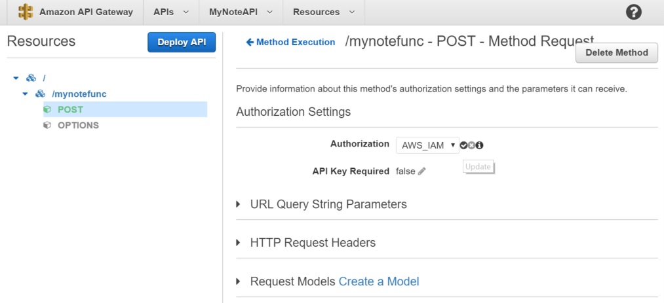Click the Create a Model link

[x=379, y=281]
